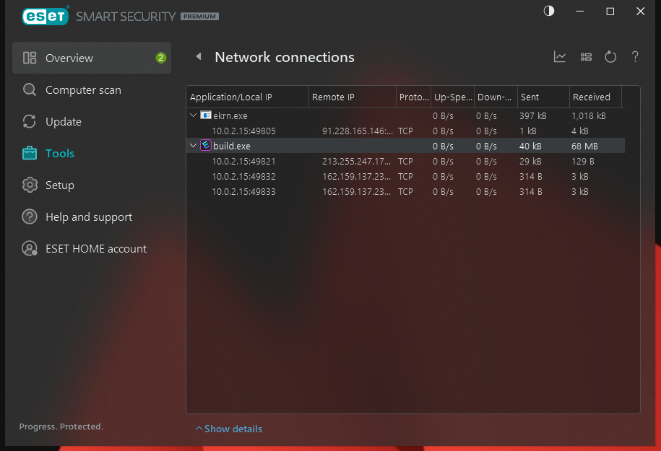The width and height of the screenshot is (661, 451).
Task: Open Computer scan from sidebar
Action: coord(83,90)
